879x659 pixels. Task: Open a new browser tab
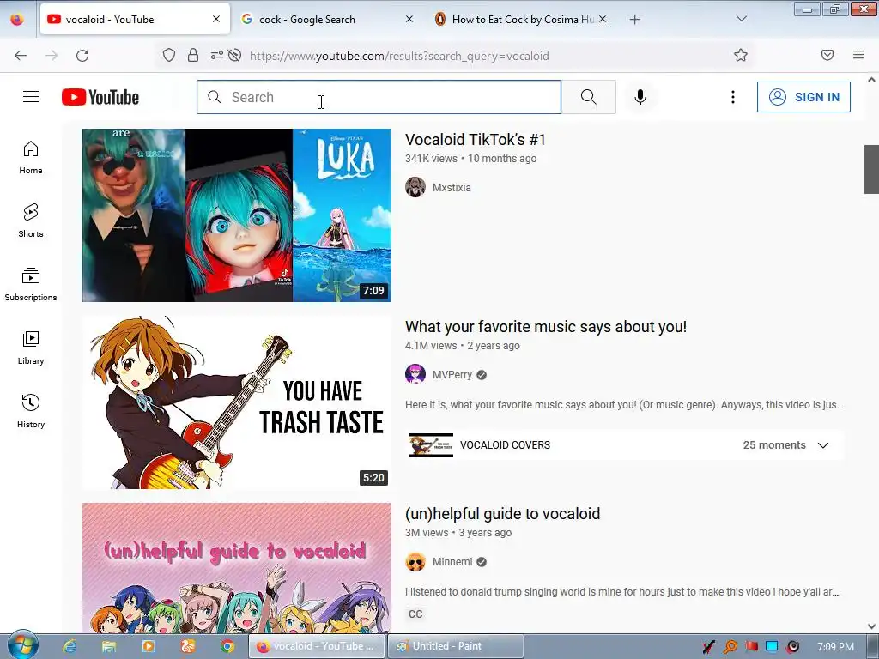634,20
